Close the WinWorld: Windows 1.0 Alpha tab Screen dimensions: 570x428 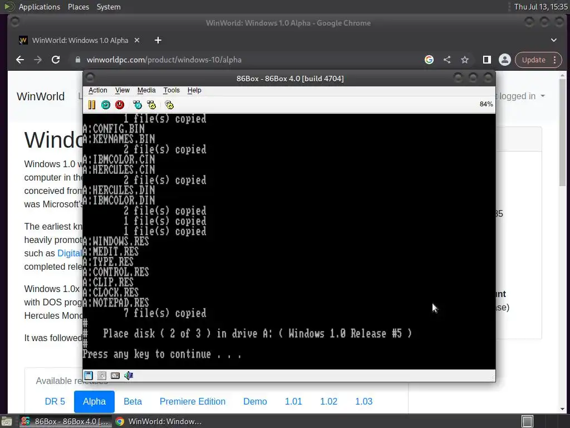[137, 40]
